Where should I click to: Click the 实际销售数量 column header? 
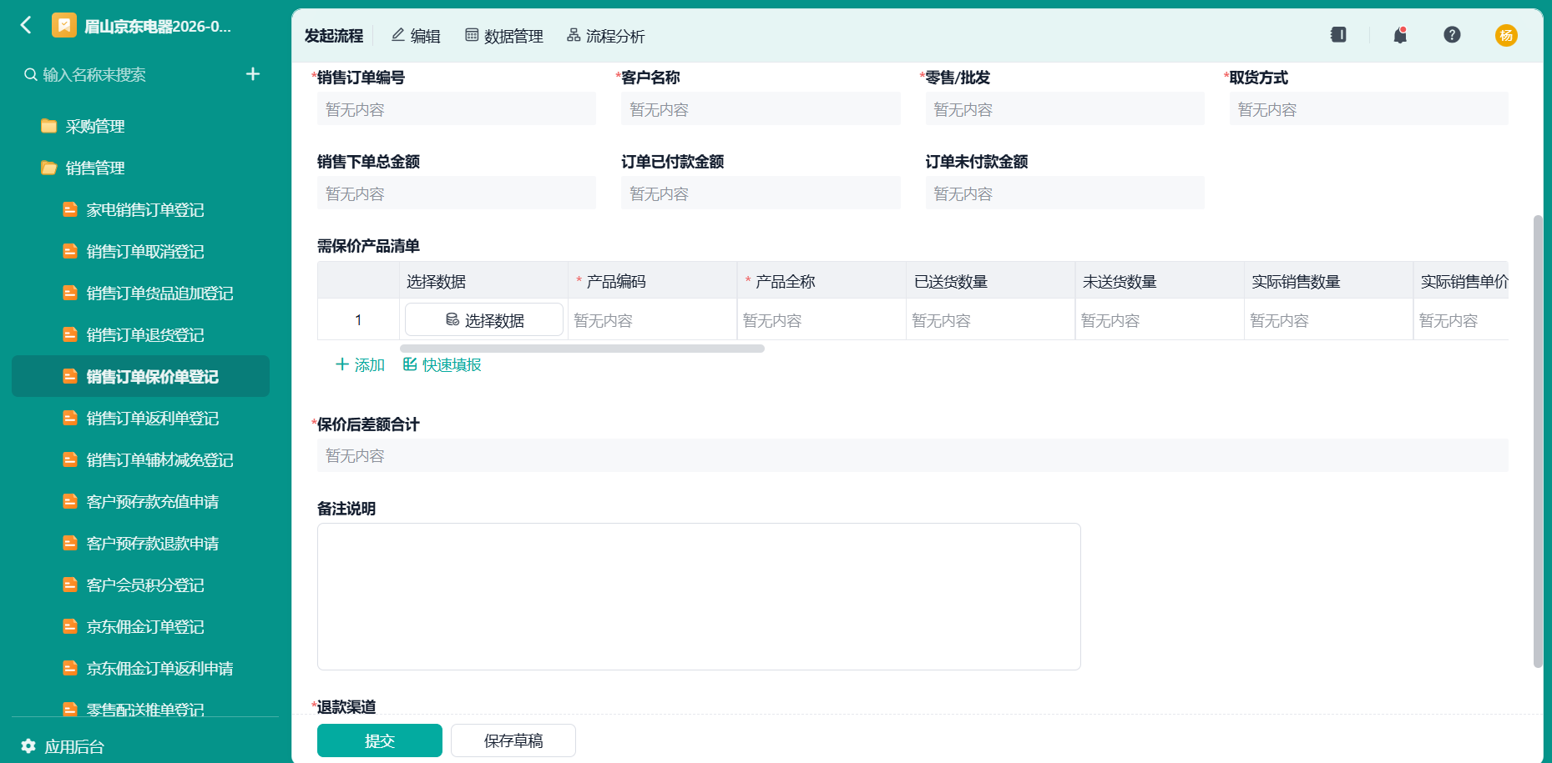point(1328,281)
